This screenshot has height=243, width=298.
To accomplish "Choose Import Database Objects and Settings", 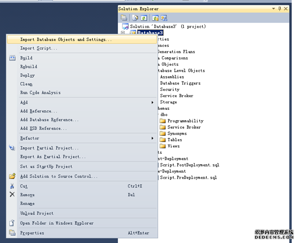I will click(66, 40).
